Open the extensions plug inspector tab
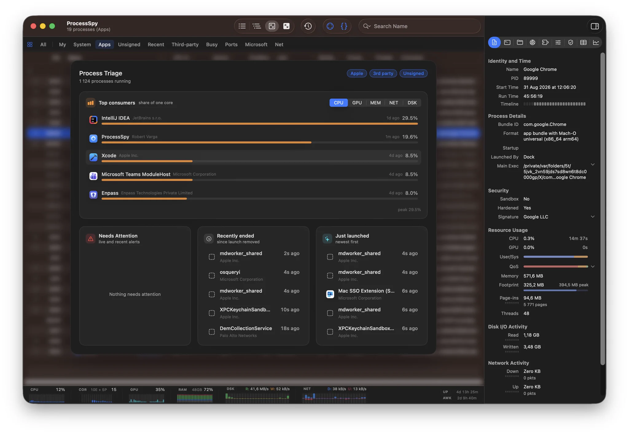The width and height of the screenshot is (629, 434). tap(545, 42)
